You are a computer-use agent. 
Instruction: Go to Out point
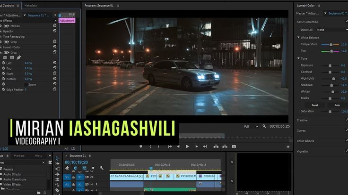point(205,146)
